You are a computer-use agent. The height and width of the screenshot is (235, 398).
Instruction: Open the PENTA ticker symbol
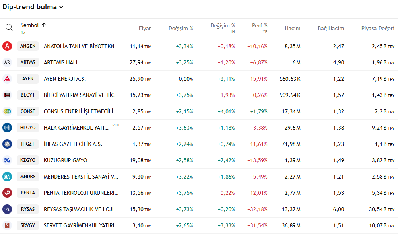point(28,193)
